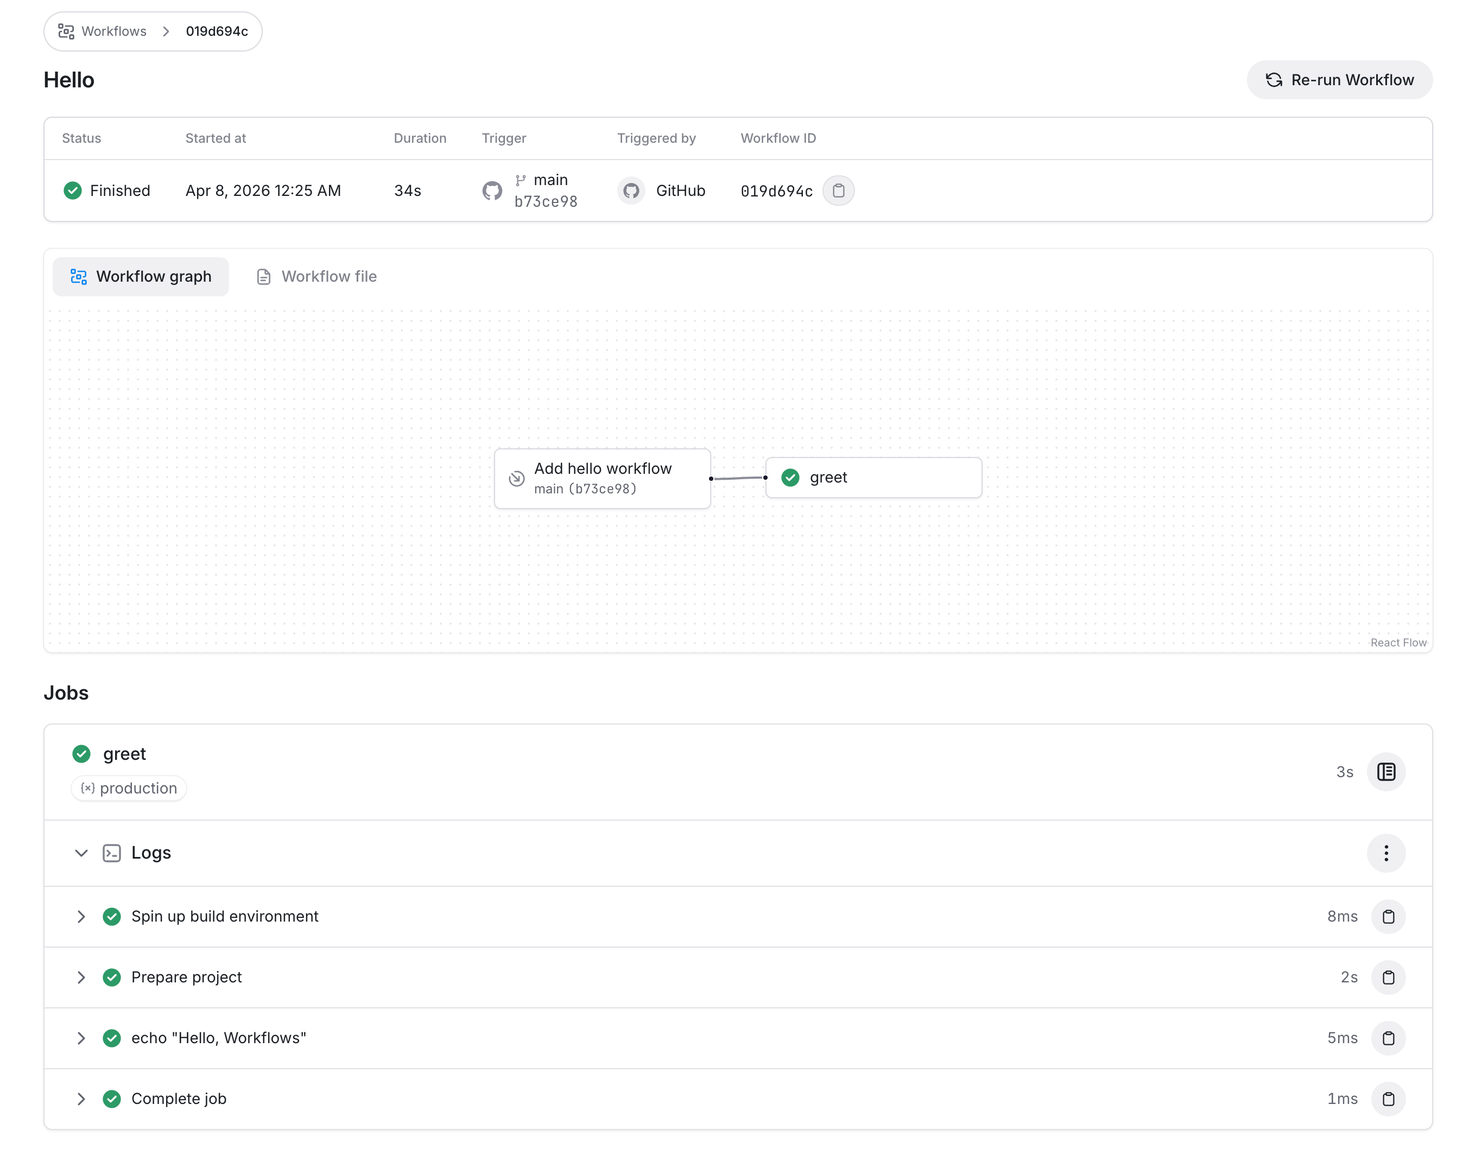Click the b73ce98 commit hash
This screenshot has width=1469, height=1168.
point(546,201)
